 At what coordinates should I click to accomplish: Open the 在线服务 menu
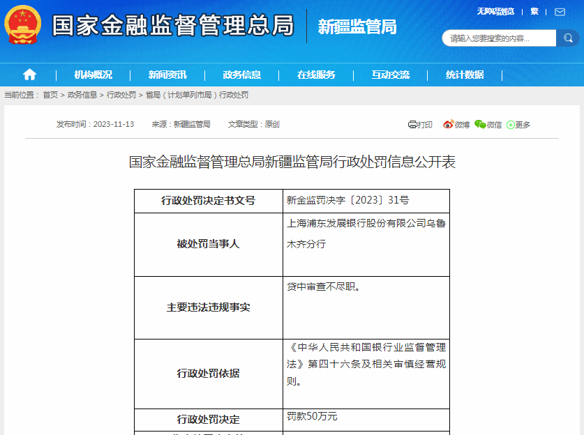click(x=316, y=75)
